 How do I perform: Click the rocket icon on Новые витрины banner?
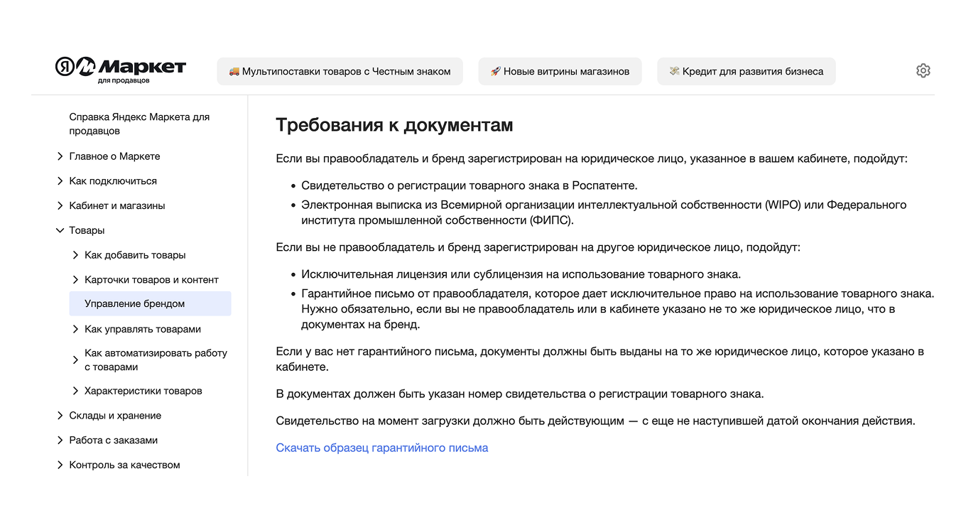pyautogui.click(x=497, y=71)
